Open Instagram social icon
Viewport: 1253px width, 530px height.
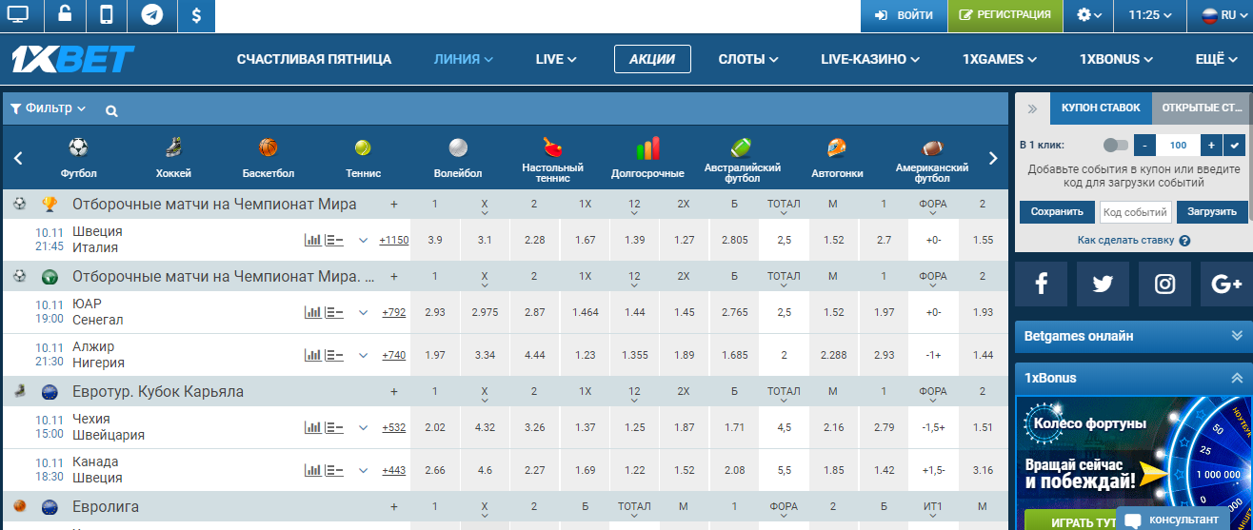coord(1164,284)
